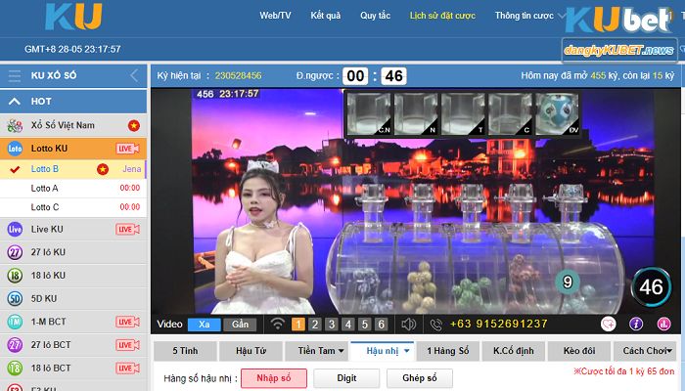685x391 pixels.
Task: Expand the Cách Chơi dropdown
Action: [x=645, y=351]
